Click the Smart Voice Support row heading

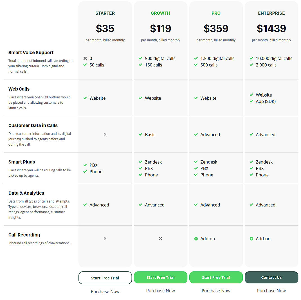pos(31,52)
